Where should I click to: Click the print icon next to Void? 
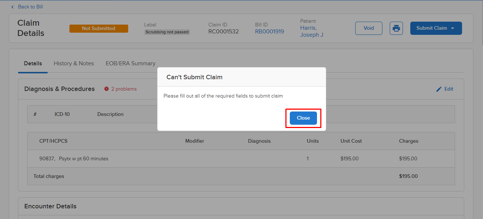pyautogui.click(x=396, y=28)
